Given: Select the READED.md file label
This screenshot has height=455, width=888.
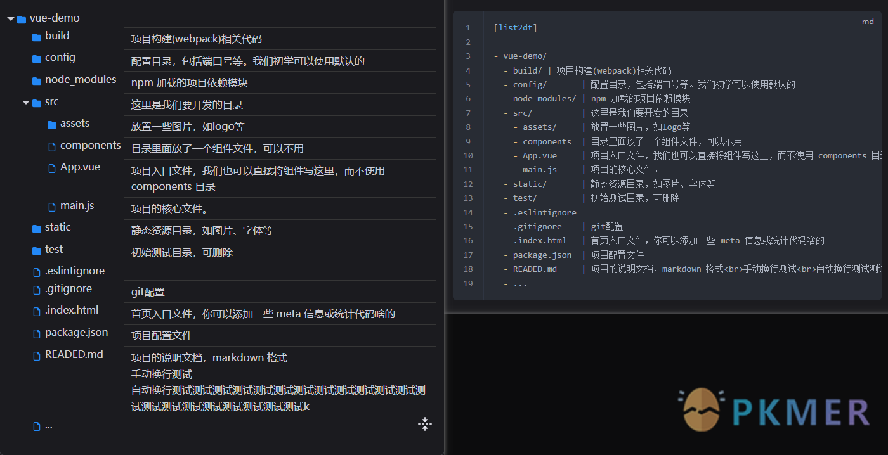Looking at the screenshot, I should point(74,355).
